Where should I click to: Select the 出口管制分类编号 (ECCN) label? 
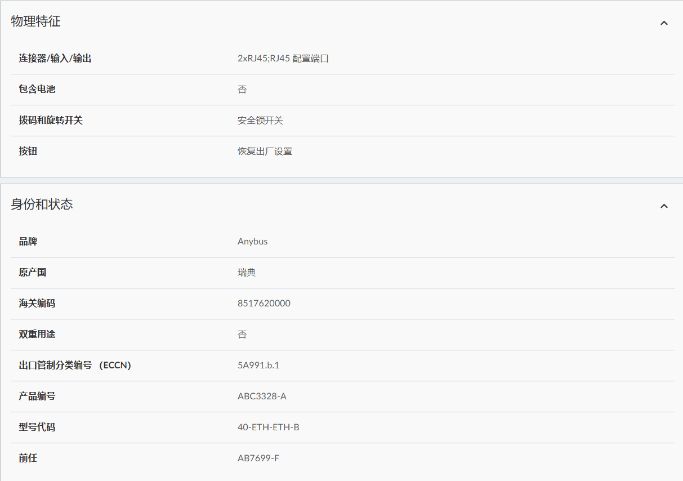click(75, 365)
